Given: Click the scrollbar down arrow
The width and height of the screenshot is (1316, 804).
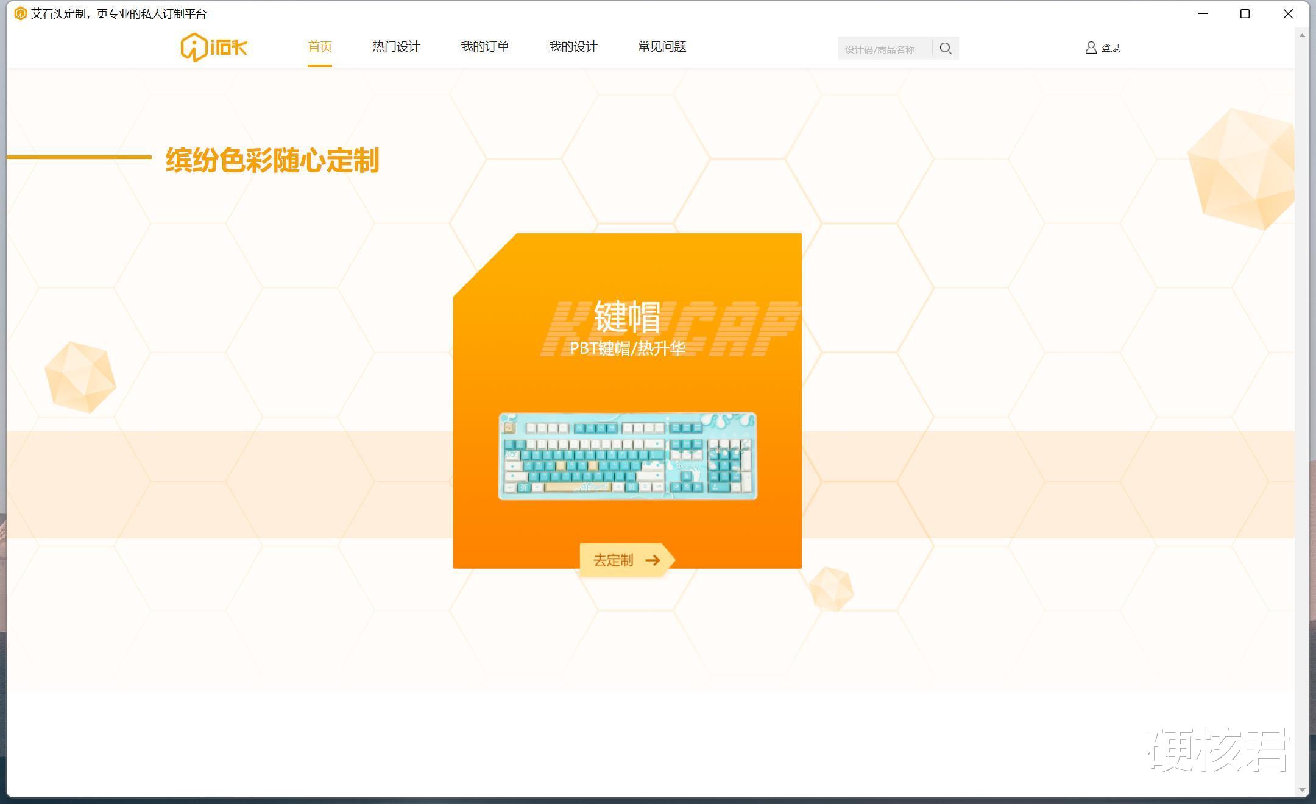Looking at the screenshot, I should pos(1302,790).
